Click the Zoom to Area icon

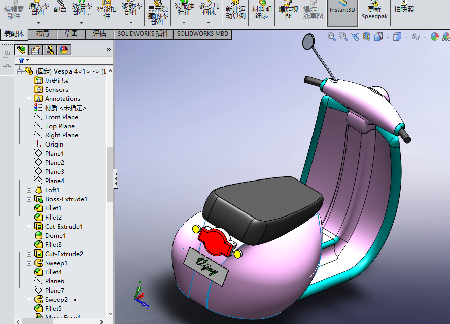click(x=343, y=37)
